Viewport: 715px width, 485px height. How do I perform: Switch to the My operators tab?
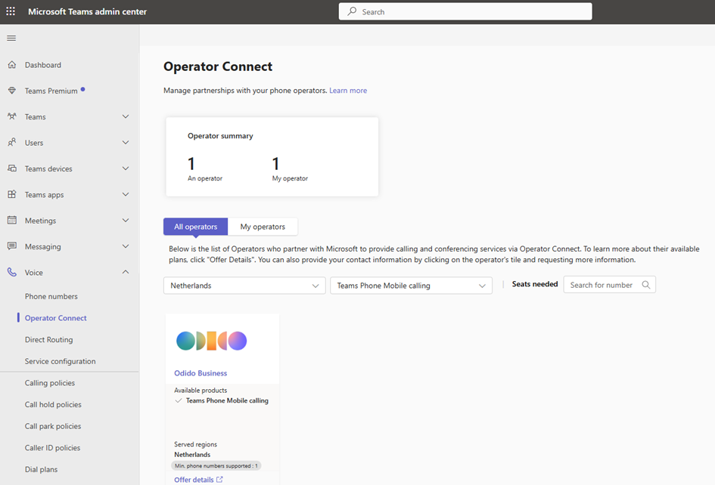coord(263,227)
